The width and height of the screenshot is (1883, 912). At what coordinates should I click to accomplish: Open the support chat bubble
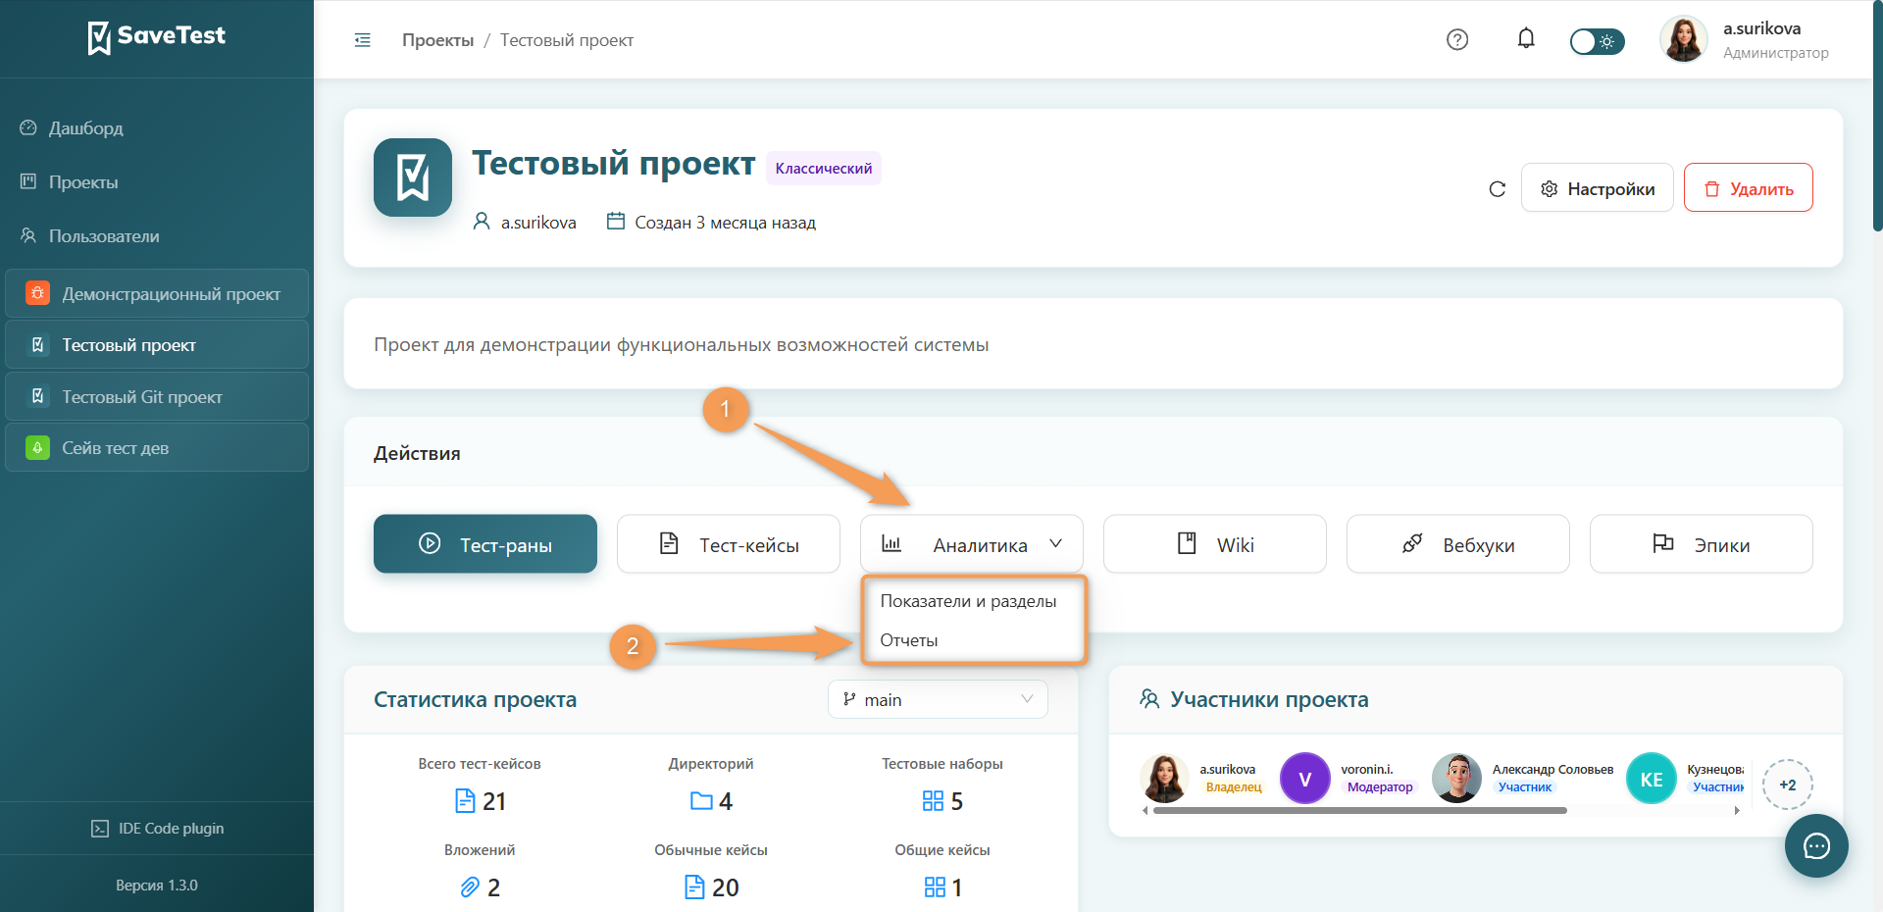pyautogui.click(x=1816, y=846)
